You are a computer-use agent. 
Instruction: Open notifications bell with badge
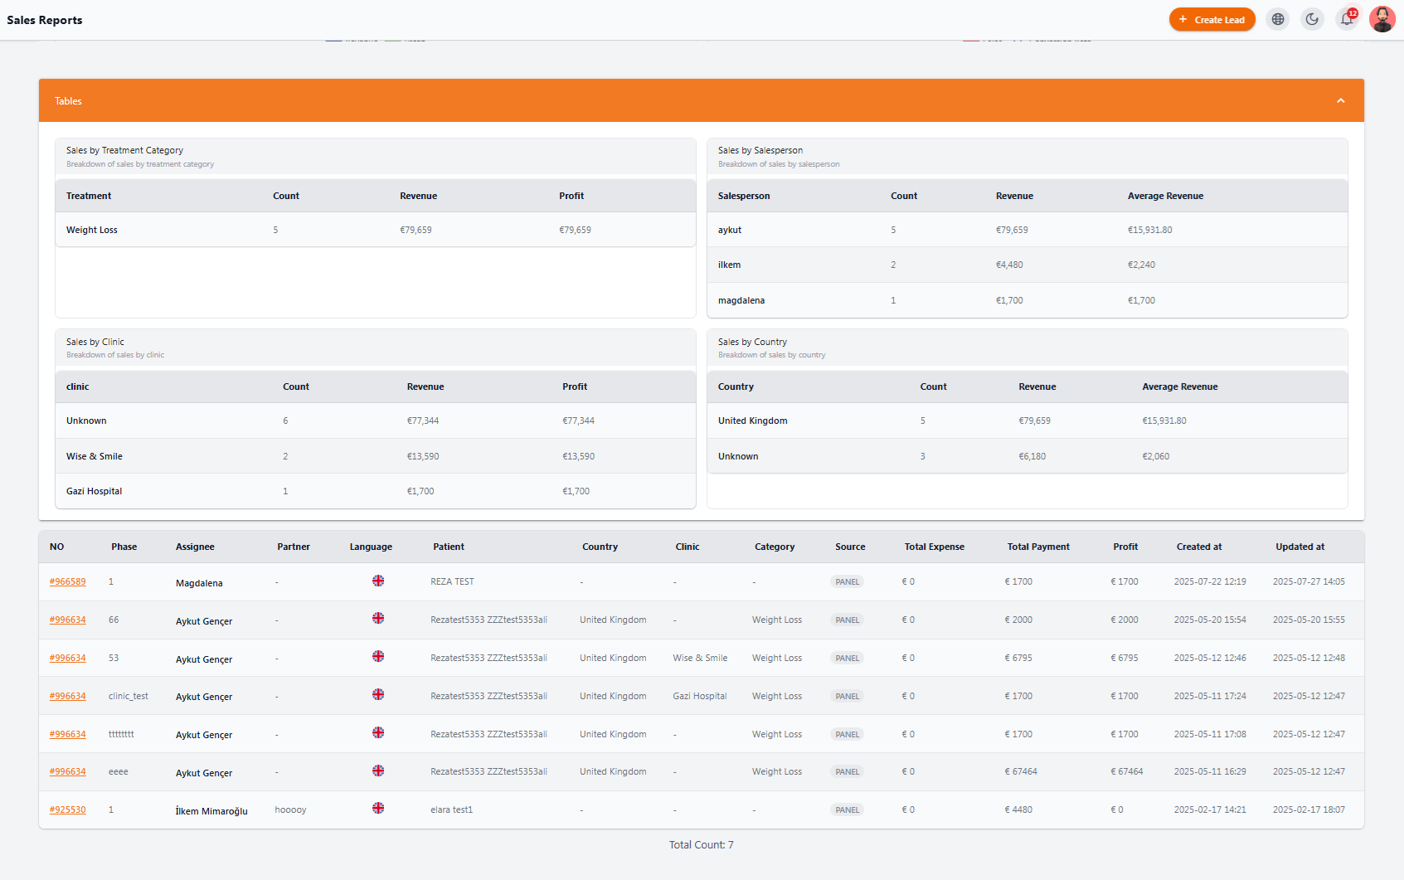1347,19
